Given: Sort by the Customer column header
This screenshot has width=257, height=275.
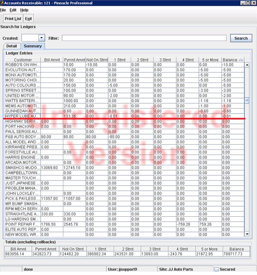Looking at the screenshot, I should (x=22, y=60).
